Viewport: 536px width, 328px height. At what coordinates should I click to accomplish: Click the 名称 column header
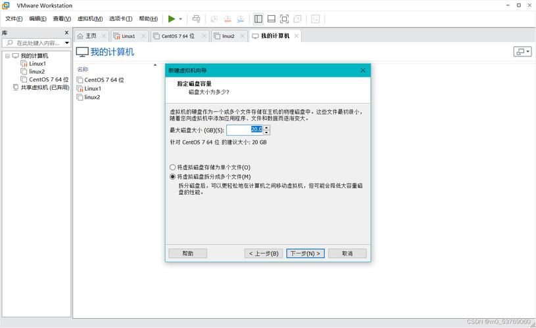click(x=83, y=70)
